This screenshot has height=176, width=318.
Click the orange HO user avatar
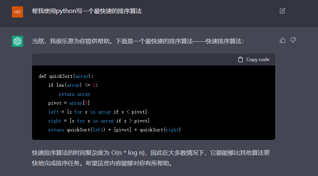(x=18, y=12)
